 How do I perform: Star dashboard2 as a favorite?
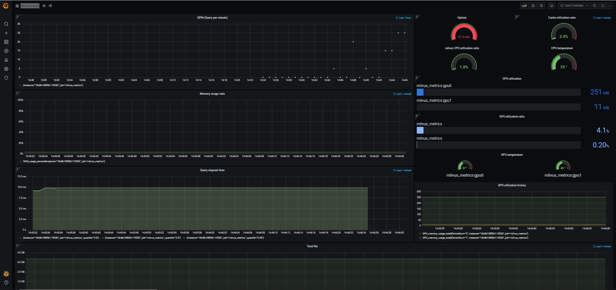(44, 6)
